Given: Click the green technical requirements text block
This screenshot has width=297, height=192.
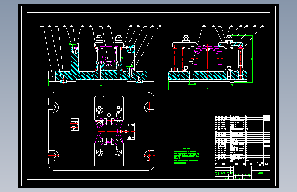Looking at the screenshot, I should tap(187, 156).
